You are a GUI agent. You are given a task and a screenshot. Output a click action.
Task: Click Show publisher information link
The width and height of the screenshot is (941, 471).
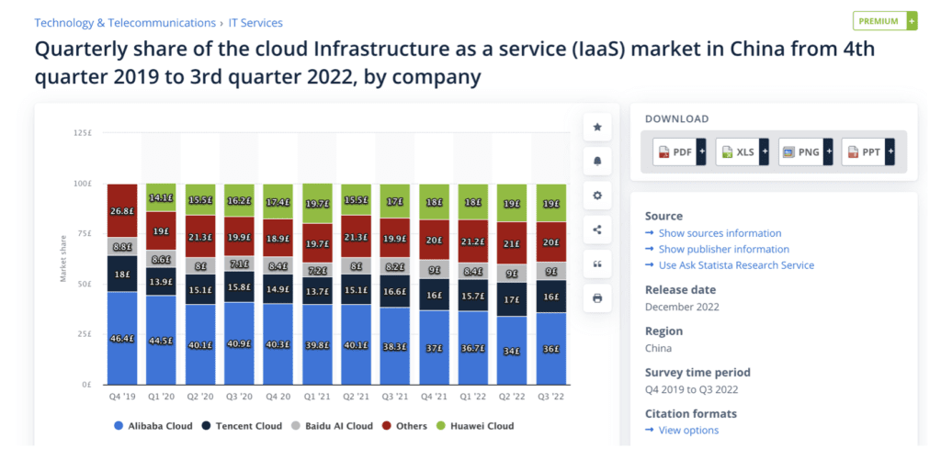pyautogui.click(x=724, y=250)
